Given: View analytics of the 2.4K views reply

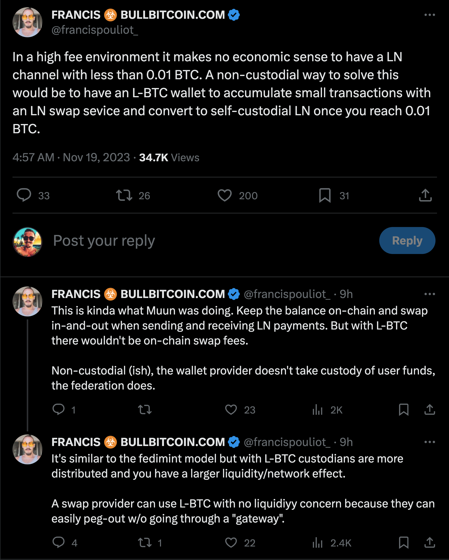Looking at the screenshot, I should point(317,543).
